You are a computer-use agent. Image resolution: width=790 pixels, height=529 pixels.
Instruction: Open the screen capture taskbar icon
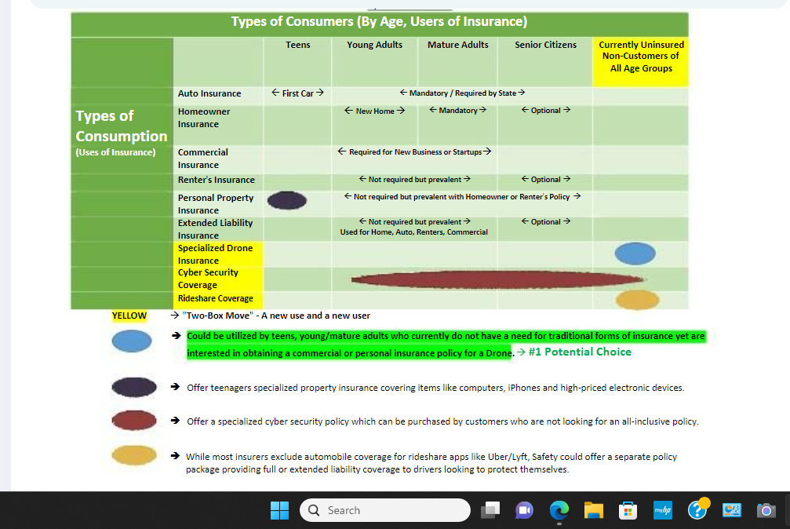(x=731, y=510)
